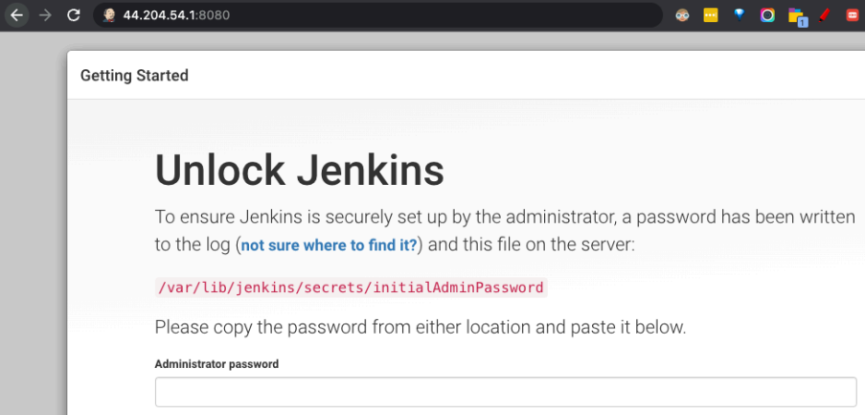Click the browser forward arrow
The height and width of the screenshot is (415, 865).
45,15
